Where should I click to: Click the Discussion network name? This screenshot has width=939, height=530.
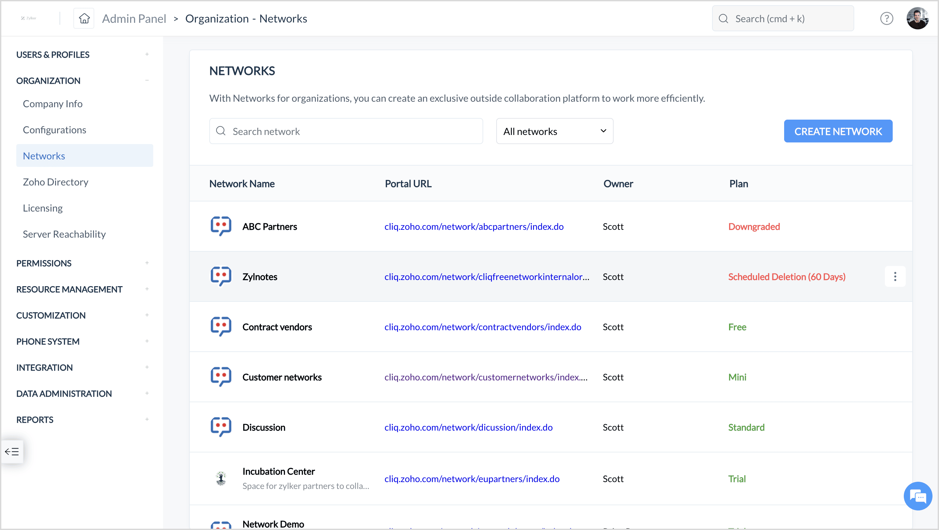click(263, 427)
